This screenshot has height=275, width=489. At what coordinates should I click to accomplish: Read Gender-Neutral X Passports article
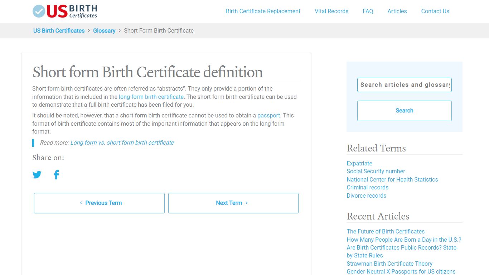(401, 271)
